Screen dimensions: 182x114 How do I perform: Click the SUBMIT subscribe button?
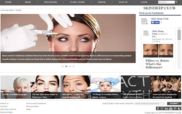174,104
